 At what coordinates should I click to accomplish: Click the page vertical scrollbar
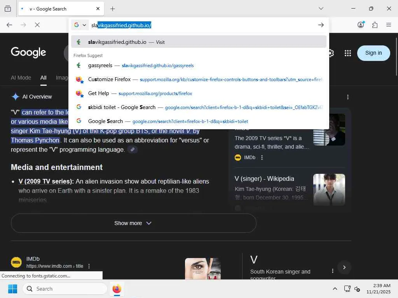click(396, 57)
